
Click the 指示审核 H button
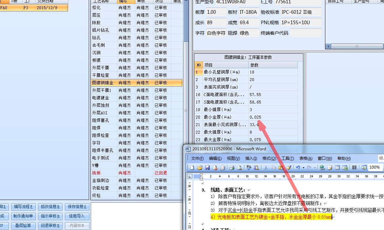point(50,216)
